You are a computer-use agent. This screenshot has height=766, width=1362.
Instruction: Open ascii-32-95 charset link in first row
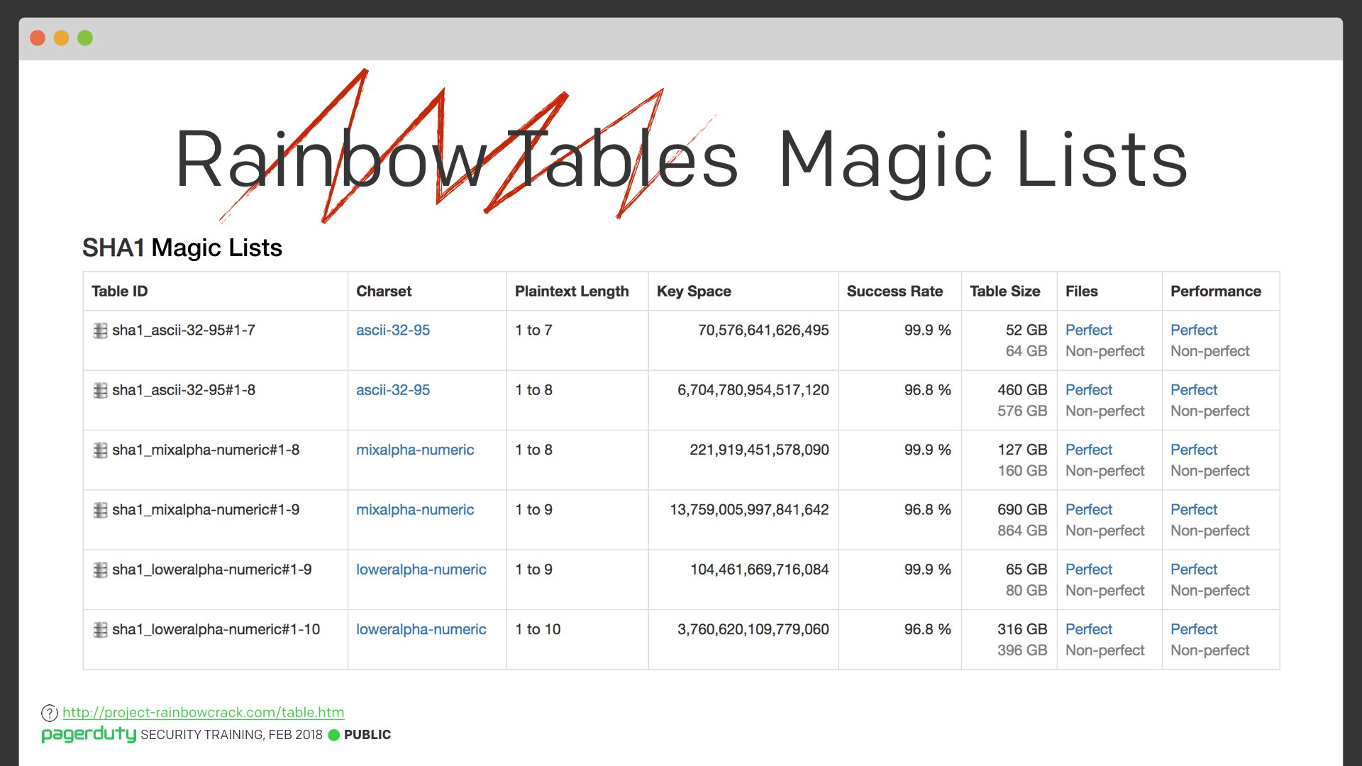click(392, 330)
